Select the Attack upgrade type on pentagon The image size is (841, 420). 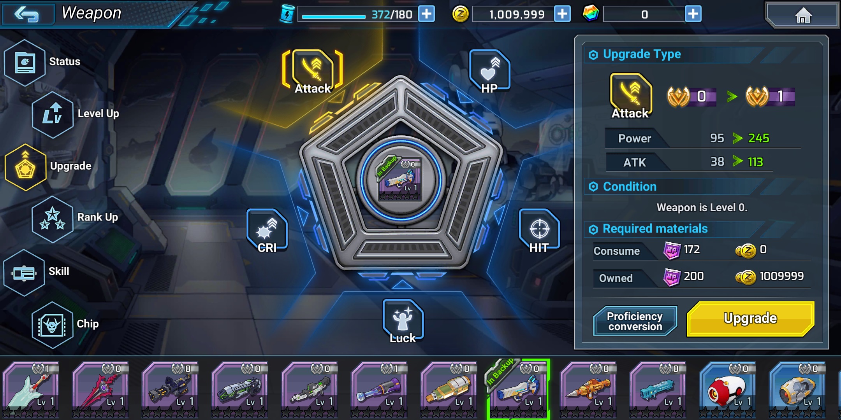(x=313, y=72)
